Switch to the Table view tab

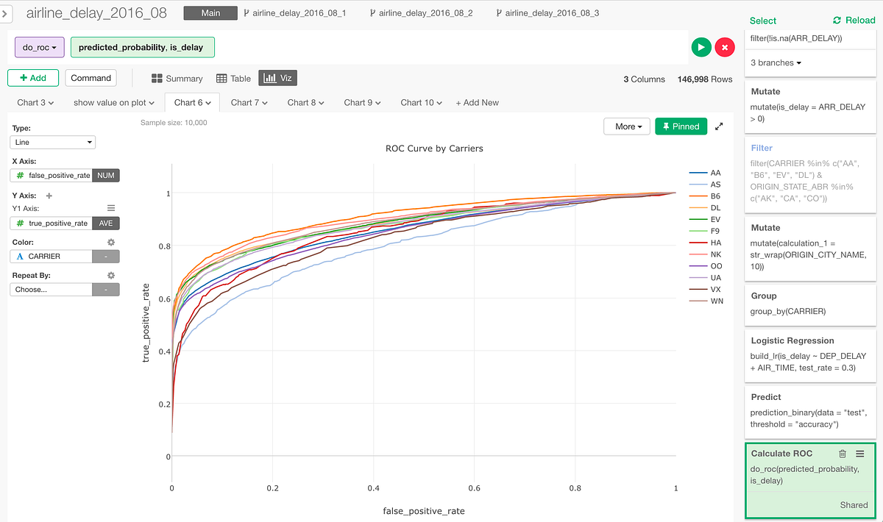tap(234, 78)
